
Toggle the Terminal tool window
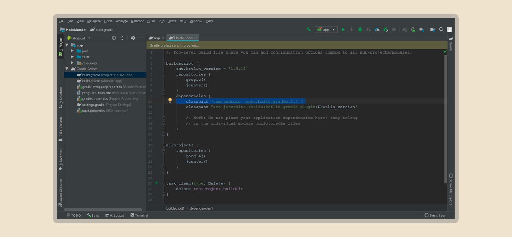(139, 215)
